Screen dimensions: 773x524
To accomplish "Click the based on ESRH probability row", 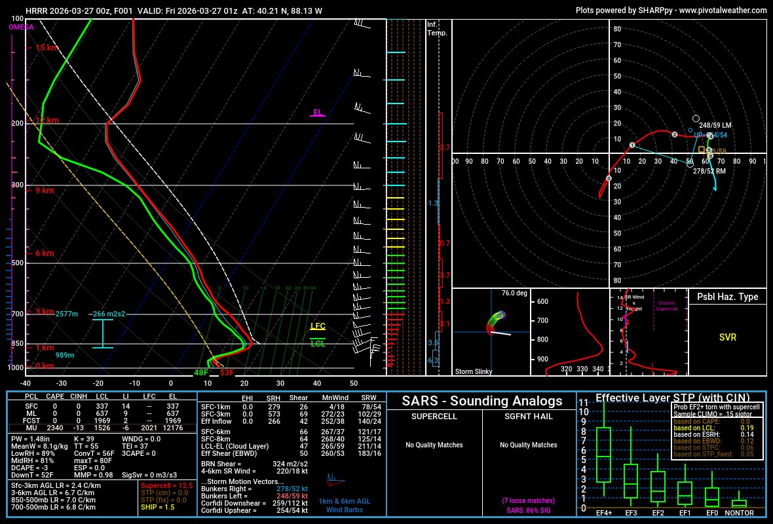I will [x=713, y=434].
